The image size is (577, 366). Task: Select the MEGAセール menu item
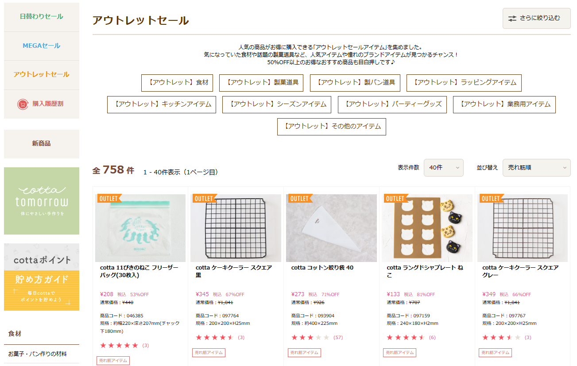click(x=42, y=46)
